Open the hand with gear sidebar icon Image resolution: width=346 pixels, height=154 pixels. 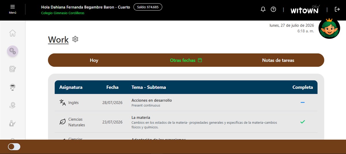(12, 105)
